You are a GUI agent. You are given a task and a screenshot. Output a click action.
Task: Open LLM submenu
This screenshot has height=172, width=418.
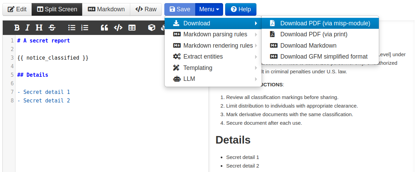click(x=213, y=79)
